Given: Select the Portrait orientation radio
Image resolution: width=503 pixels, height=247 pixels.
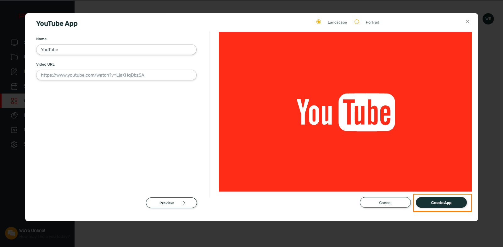Looking at the screenshot, I should (x=357, y=22).
